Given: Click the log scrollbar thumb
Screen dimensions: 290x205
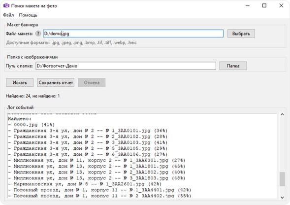Looking at the screenshot, I should (x=282, y=179).
